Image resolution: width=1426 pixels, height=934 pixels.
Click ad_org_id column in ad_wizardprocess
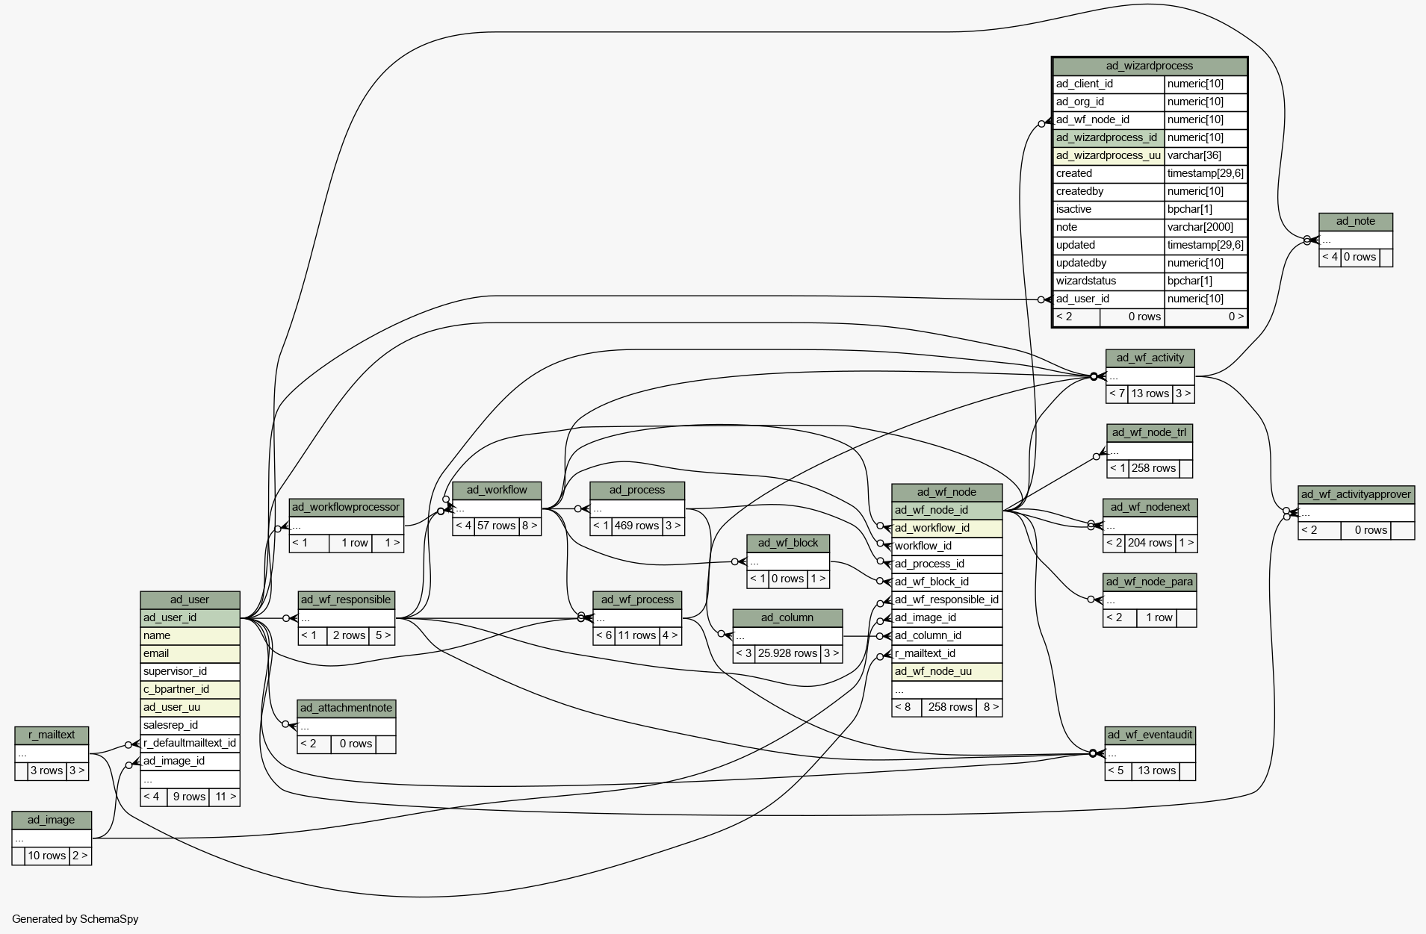click(1109, 102)
